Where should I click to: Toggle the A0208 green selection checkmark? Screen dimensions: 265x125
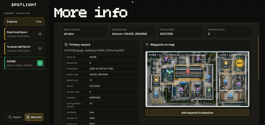40,63
